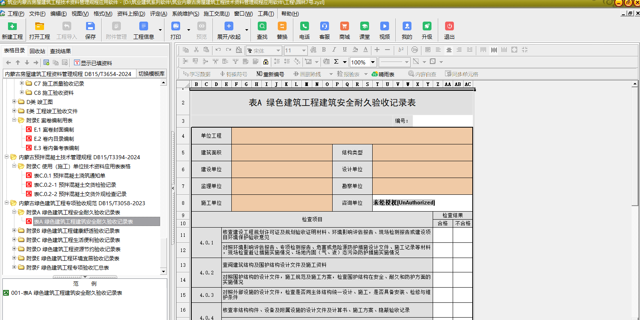This screenshot has height=320, width=640.
Task: Open the 格式(M) menu
Action: point(103,14)
